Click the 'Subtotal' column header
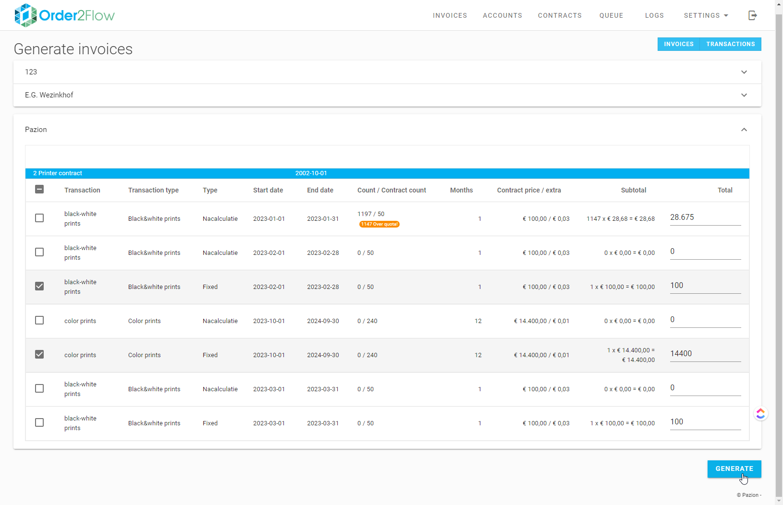Image resolution: width=783 pixels, height=505 pixels. pyautogui.click(x=633, y=190)
